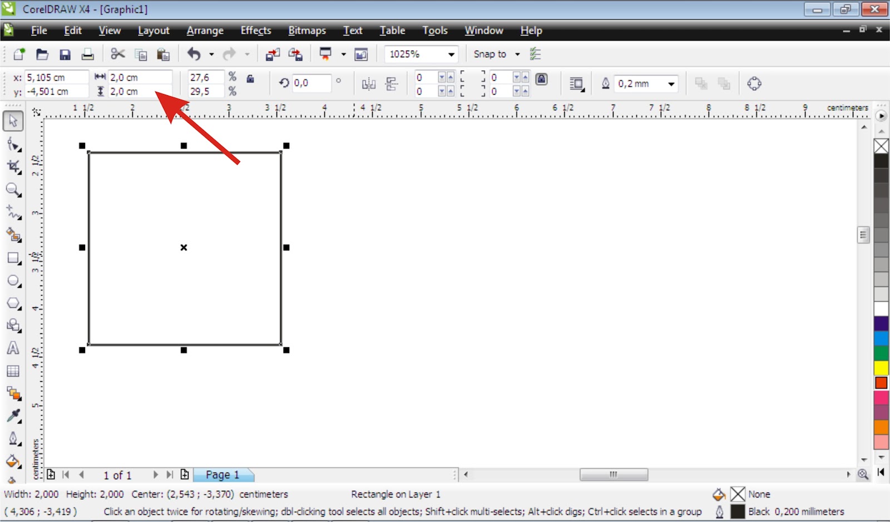Screen dimensions: 890x522
Task: Select the Pick tool
Action: (x=13, y=120)
